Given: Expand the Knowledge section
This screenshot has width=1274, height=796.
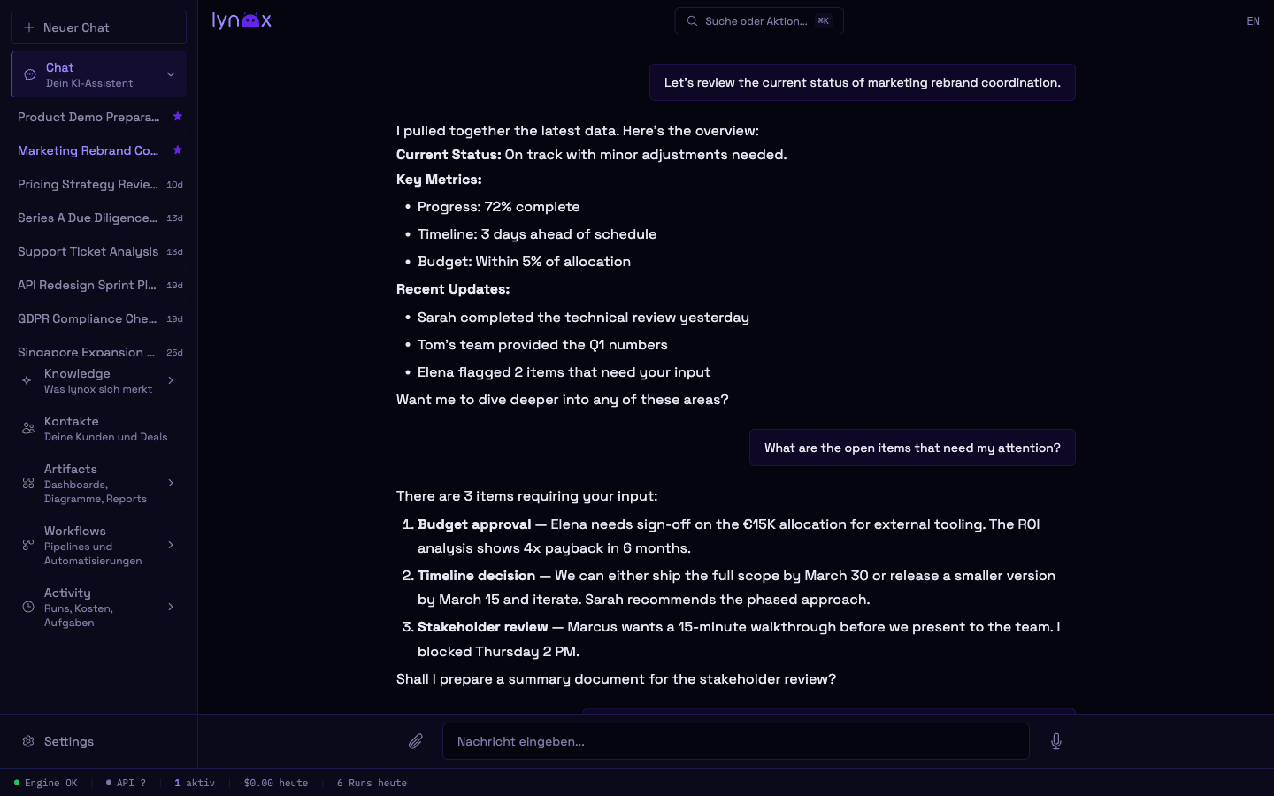Looking at the screenshot, I should click(x=171, y=380).
